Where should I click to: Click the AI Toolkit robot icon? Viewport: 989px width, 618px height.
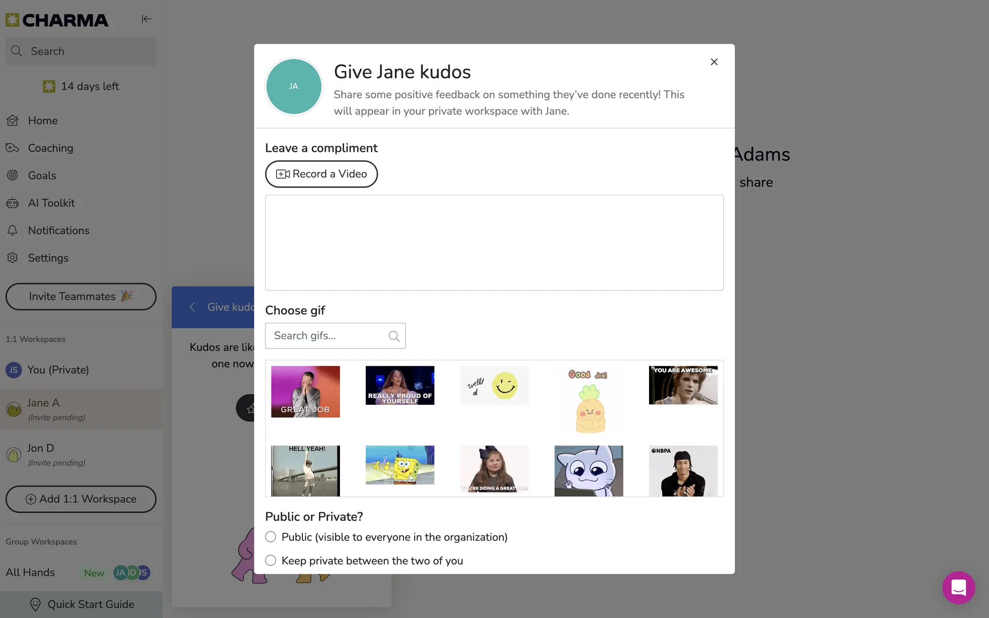point(12,203)
